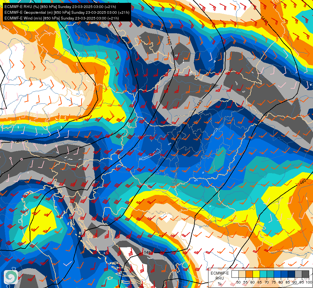Select the beige 50-55% legend swatch
313x288 pixels.
(x=242, y=274)
